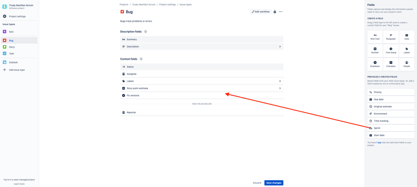Select the Task issue type

[x=19, y=53]
